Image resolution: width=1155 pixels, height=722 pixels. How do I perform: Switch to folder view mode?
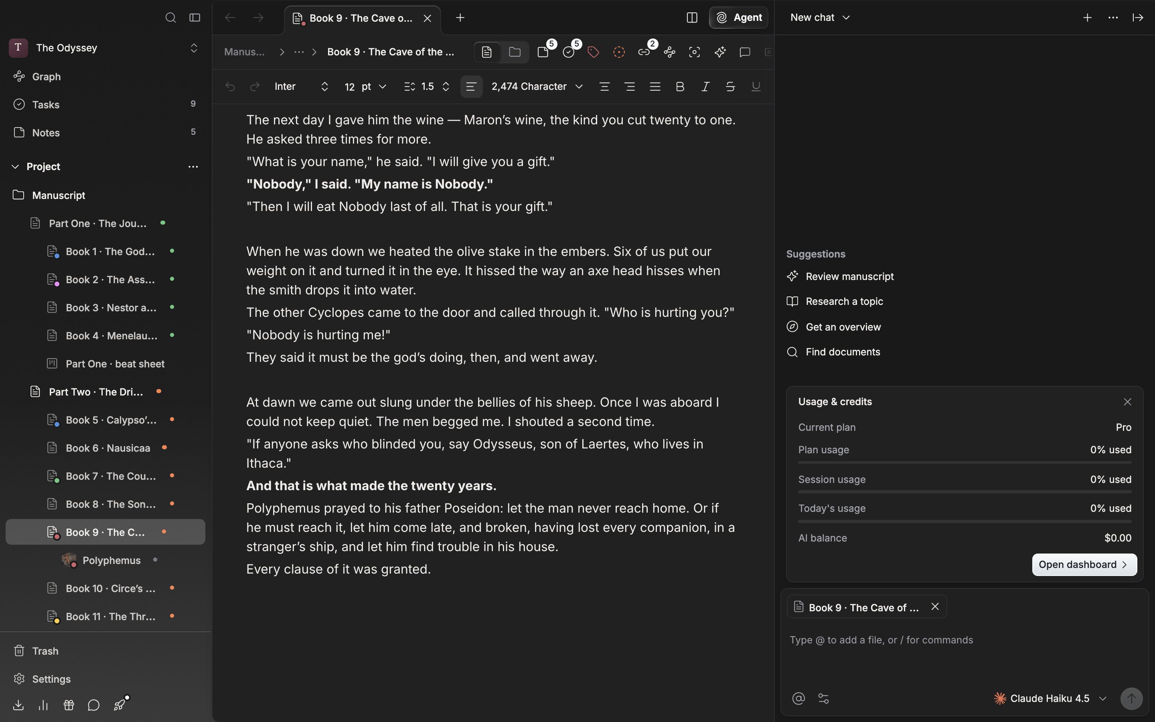[x=515, y=52]
